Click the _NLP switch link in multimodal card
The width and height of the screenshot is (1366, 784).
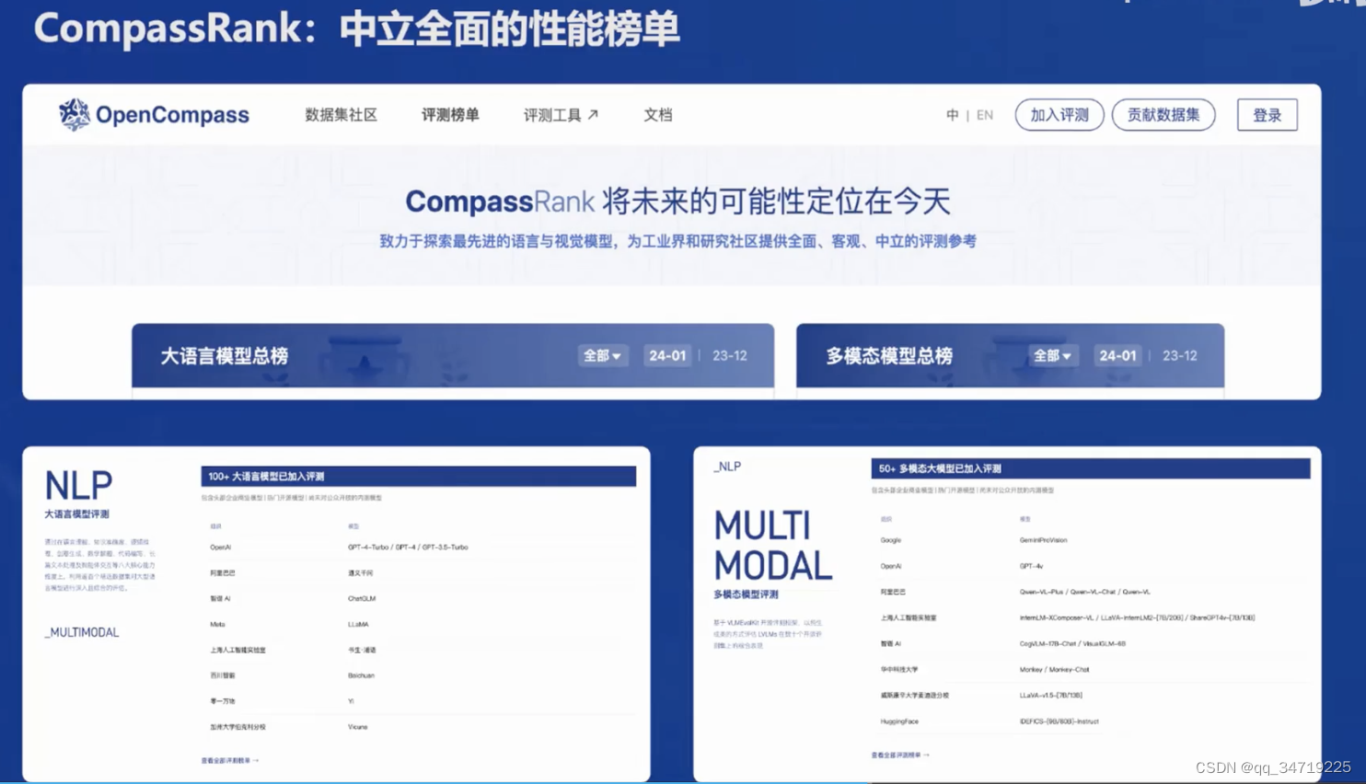pos(727,467)
